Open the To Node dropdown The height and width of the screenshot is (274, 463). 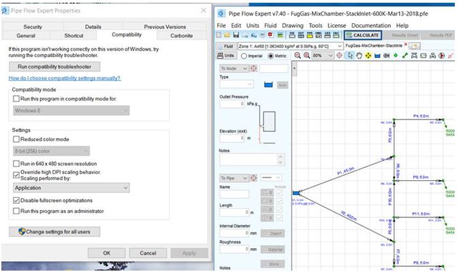[x=234, y=69]
